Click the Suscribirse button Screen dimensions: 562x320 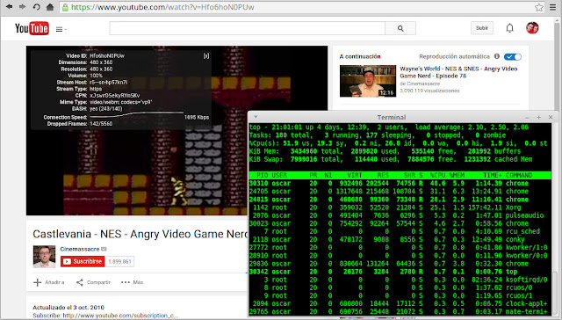(x=83, y=261)
